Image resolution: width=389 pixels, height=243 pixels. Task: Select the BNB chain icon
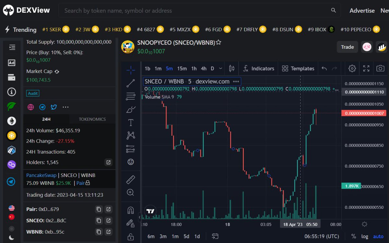[12, 136]
